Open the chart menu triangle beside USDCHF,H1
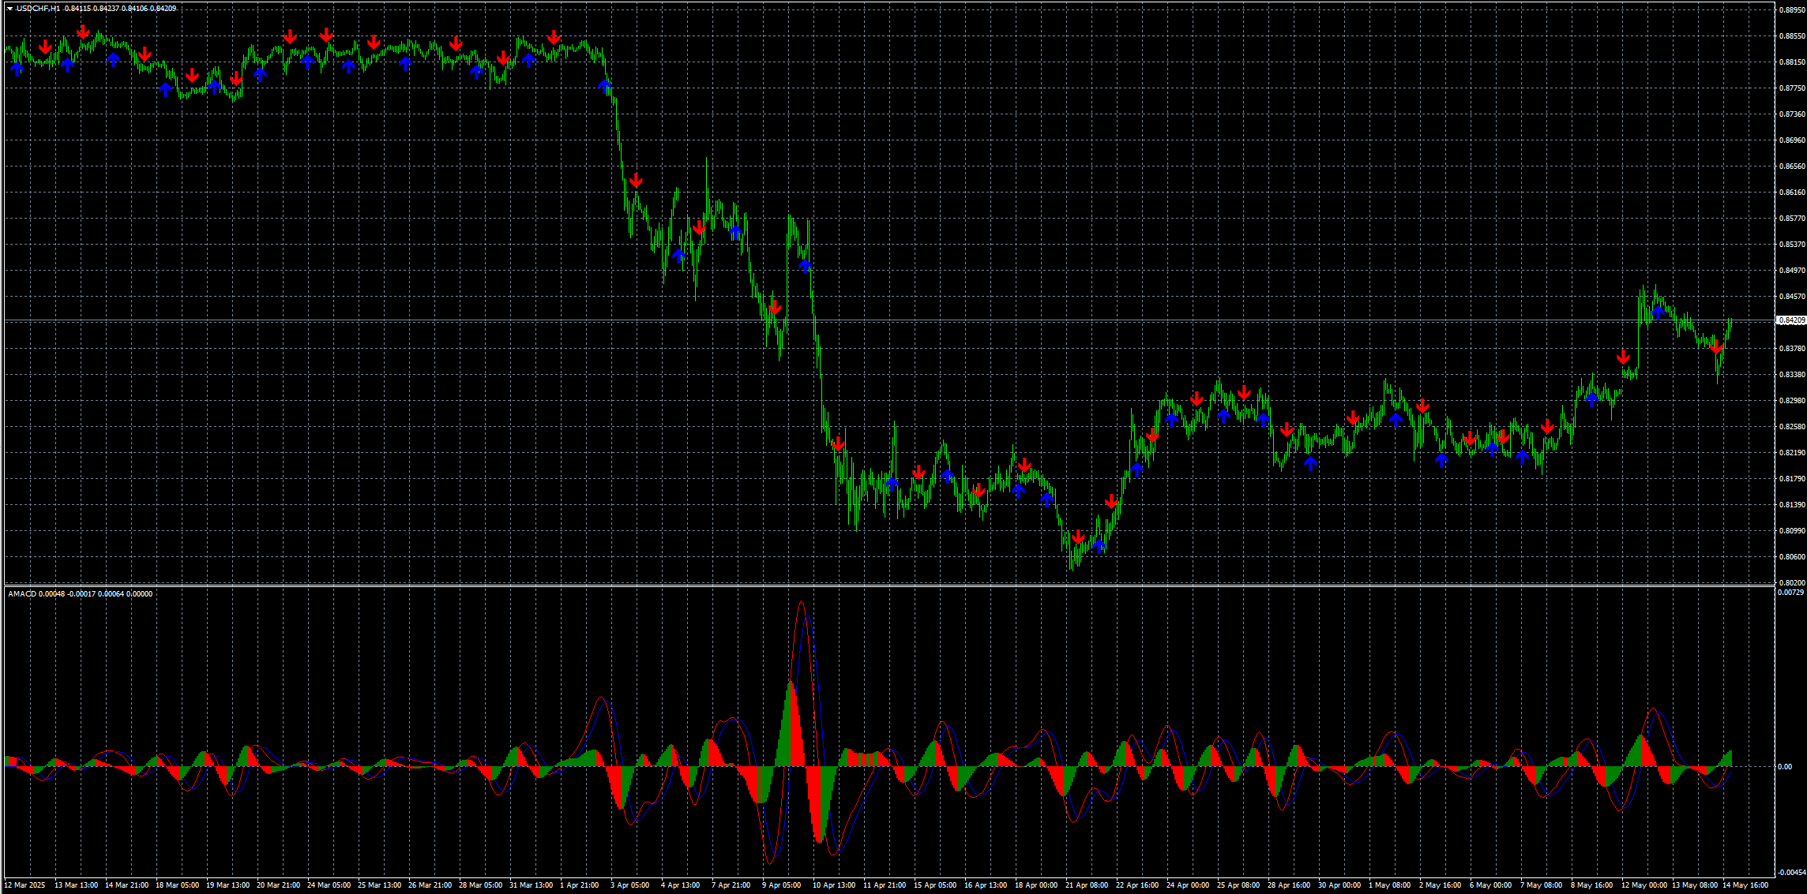 [9, 9]
